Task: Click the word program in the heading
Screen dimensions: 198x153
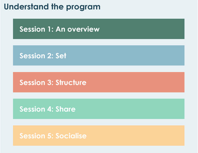Action: pyautogui.click(x=83, y=7)
